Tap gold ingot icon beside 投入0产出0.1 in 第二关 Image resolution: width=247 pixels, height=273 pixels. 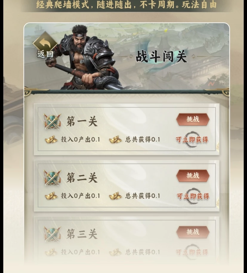(x=51, y=196)
